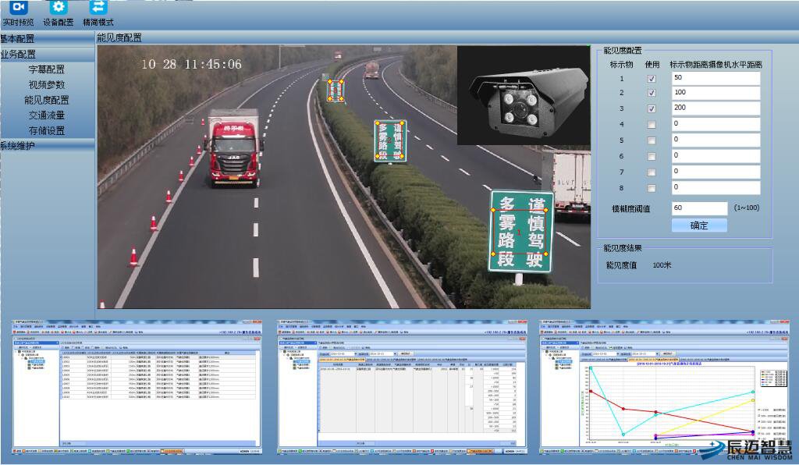This screenshot has height=465, width=799.
Task: Click the 确定 confirm button
Action: pyautogui.click(x=699, y=225)
